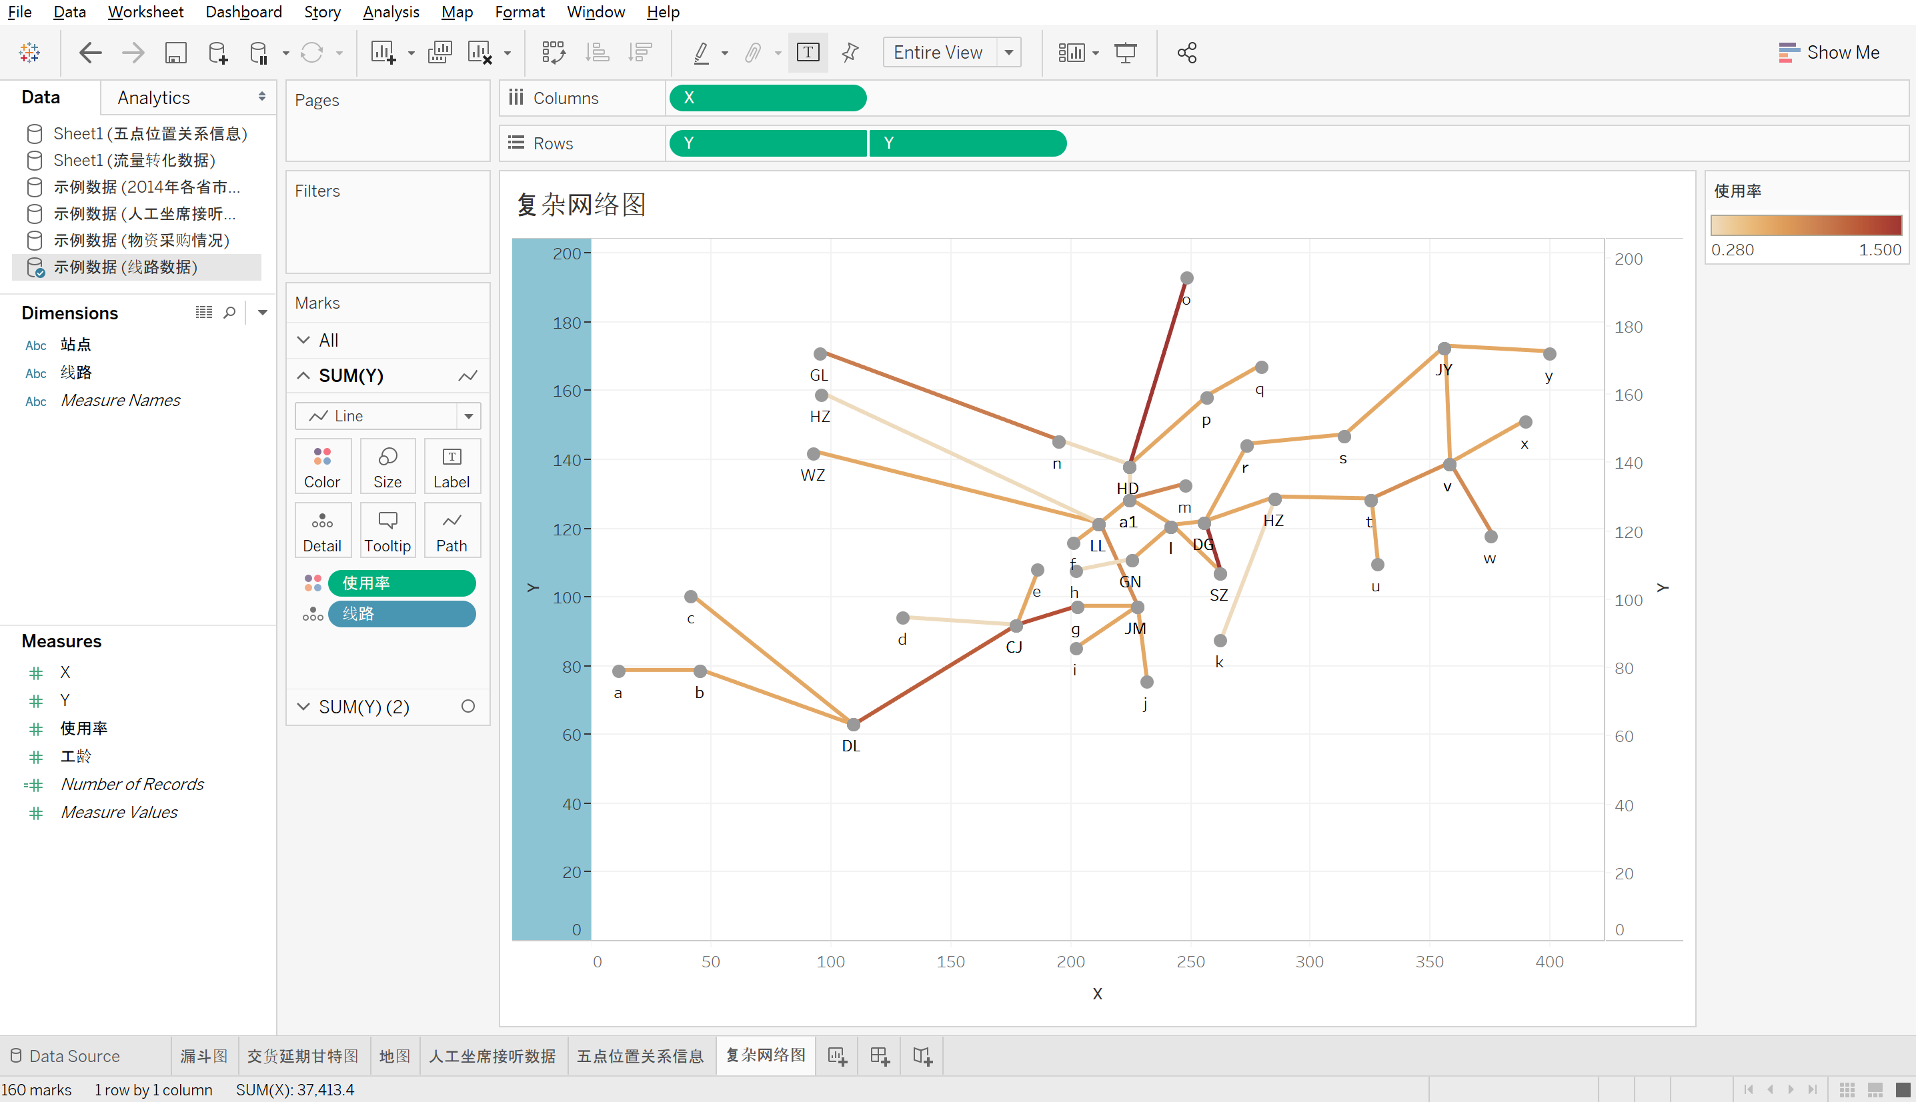
Task: Open the Color marks card button
Action: (x=321, y=466)
